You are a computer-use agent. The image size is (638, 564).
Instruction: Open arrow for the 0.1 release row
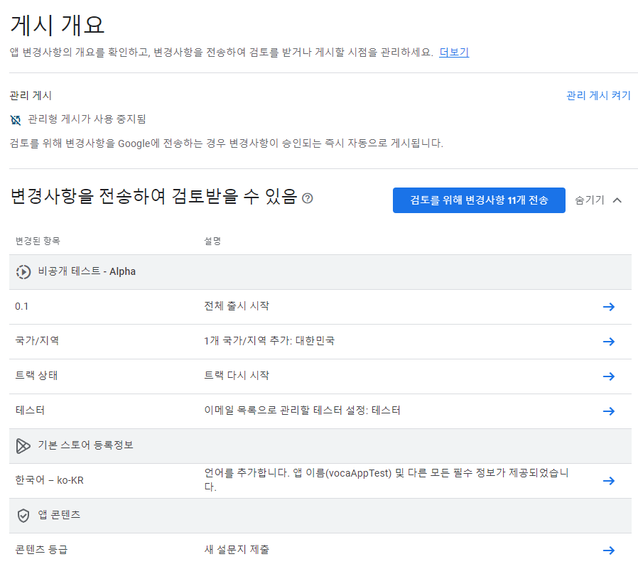609,307
